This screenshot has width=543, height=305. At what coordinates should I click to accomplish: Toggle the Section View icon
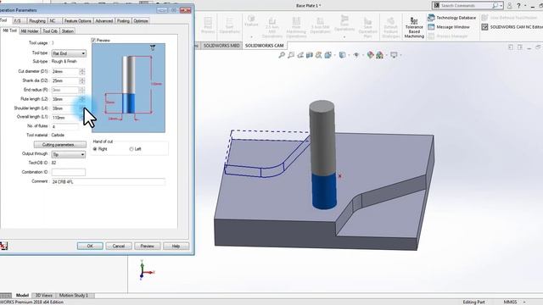pyautogui.click(x=309, y=55)
